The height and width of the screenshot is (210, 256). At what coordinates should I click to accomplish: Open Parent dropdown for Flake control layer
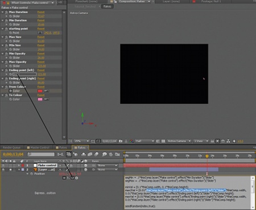click(x=108, y=166)
